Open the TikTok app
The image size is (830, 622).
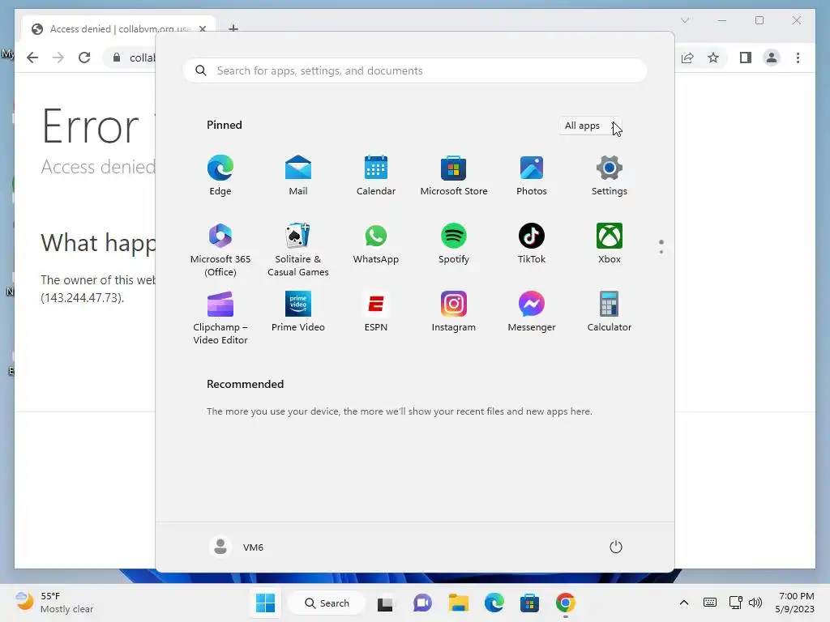532,244
